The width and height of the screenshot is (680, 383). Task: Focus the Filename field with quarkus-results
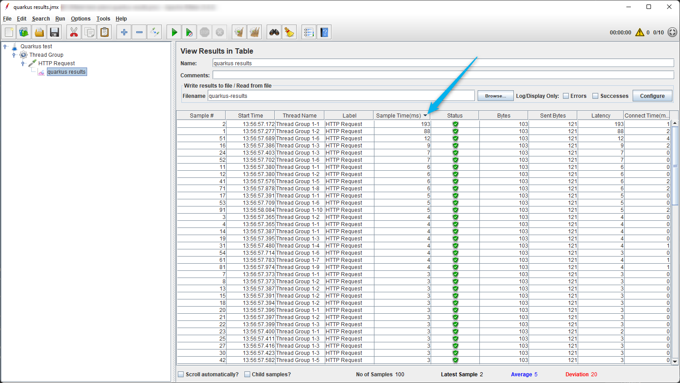tap(341, 96)
